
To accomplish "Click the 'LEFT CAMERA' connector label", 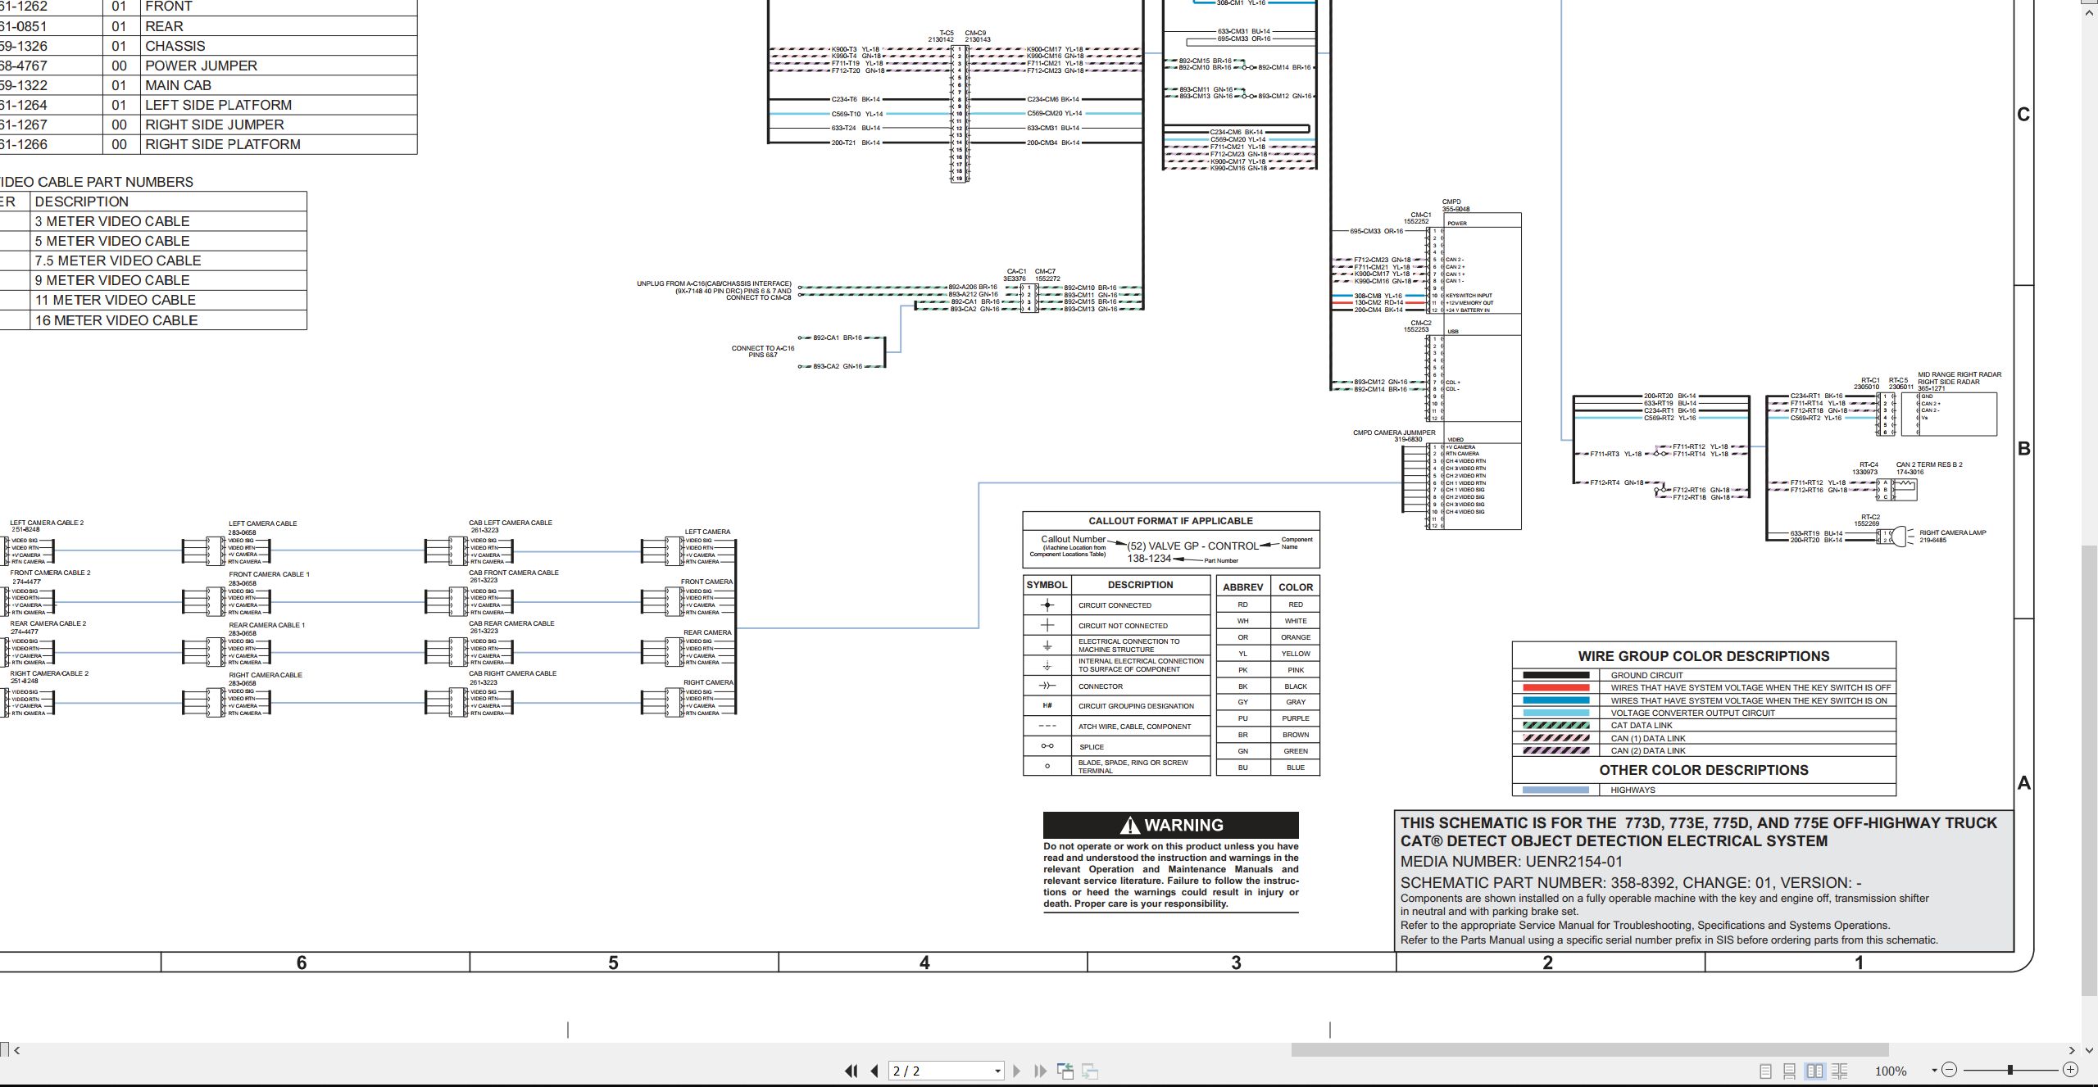I will pos(707,532).
